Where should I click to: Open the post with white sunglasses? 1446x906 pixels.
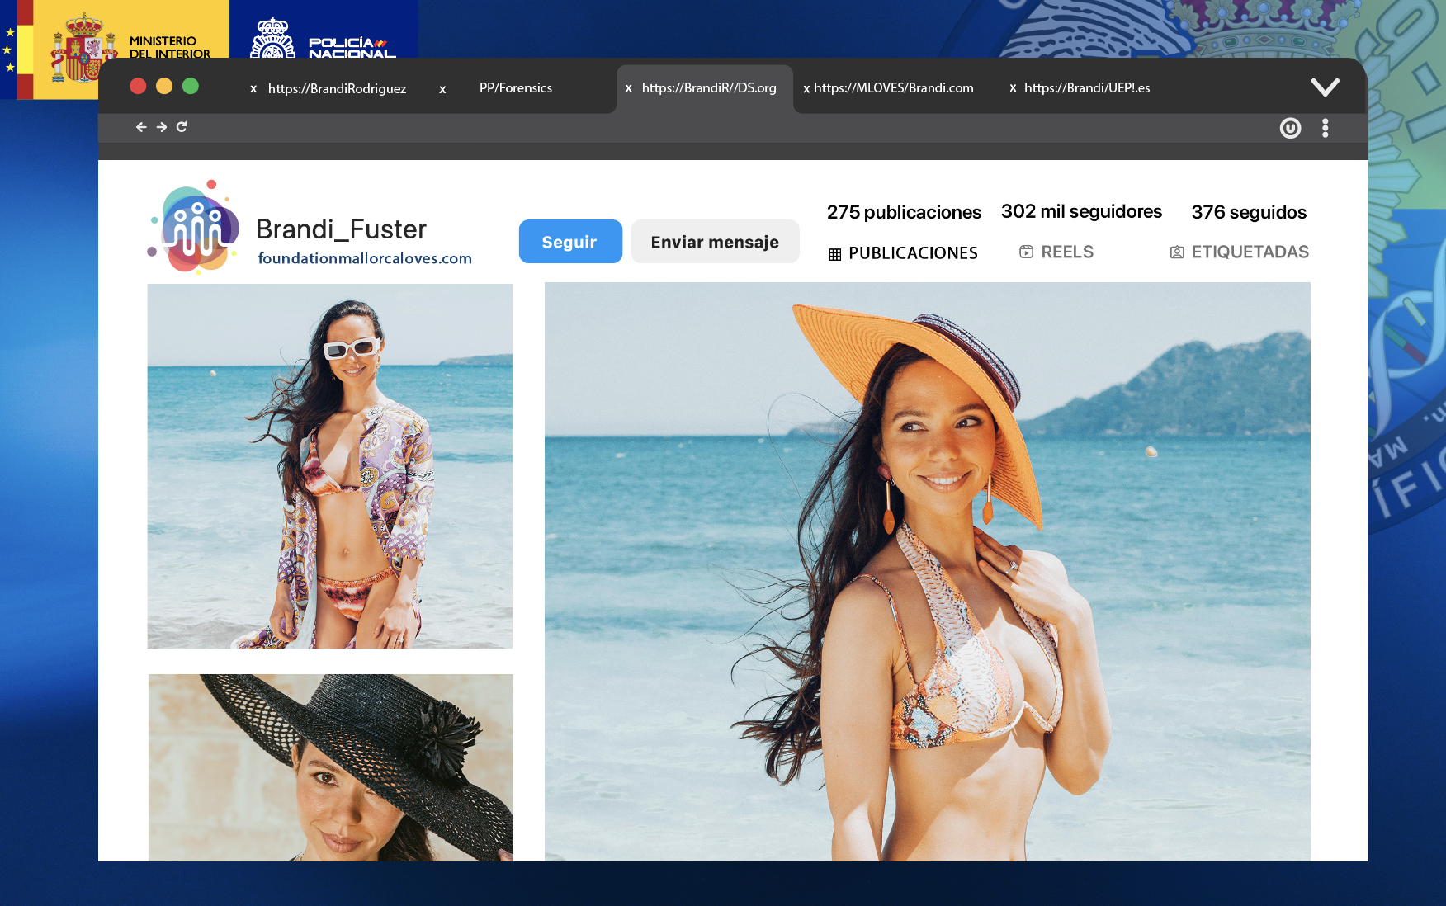[x=329, y=466]
